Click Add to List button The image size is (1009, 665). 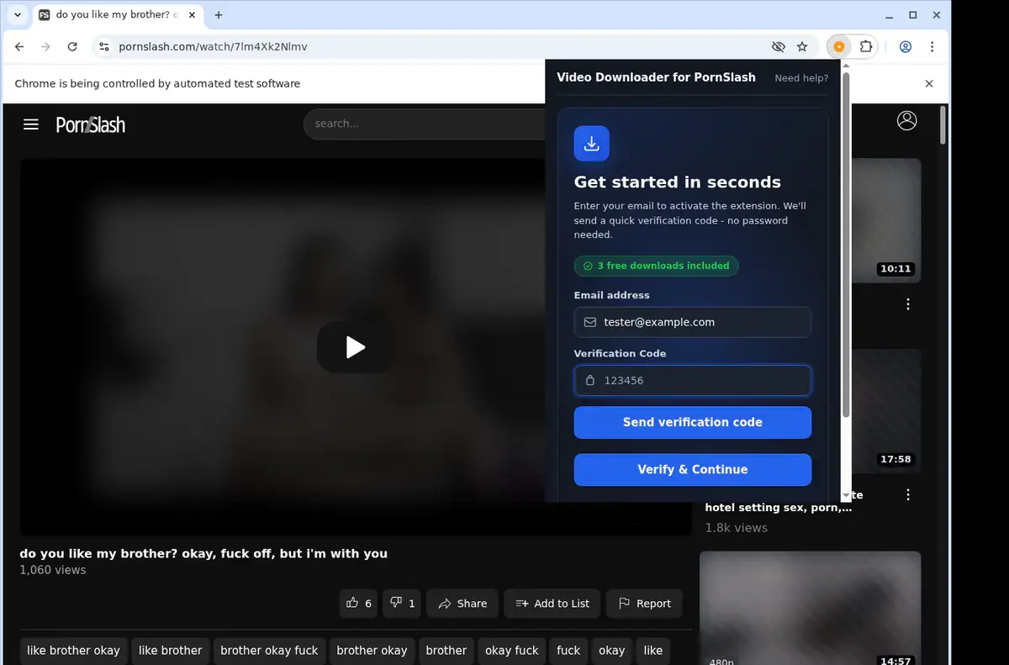552,603
